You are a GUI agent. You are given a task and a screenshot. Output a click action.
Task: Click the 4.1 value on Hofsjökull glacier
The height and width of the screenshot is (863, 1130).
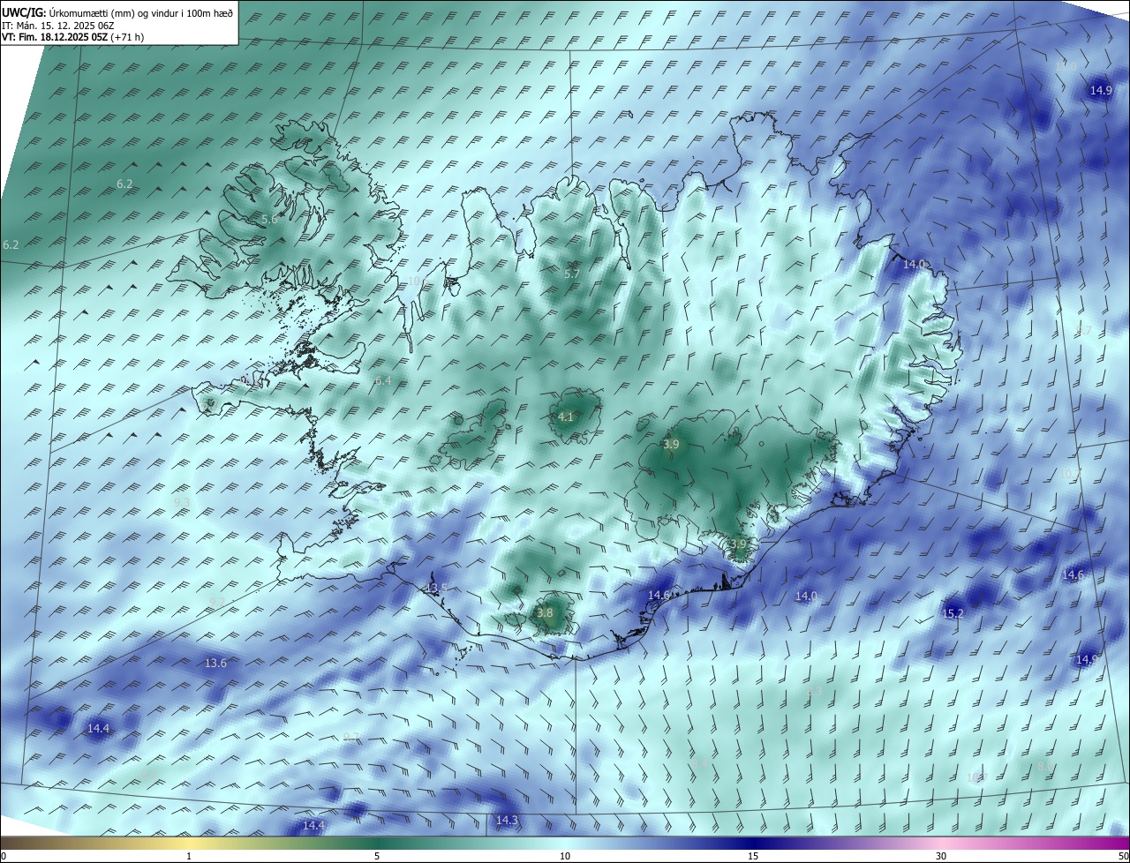click(566, 416)
